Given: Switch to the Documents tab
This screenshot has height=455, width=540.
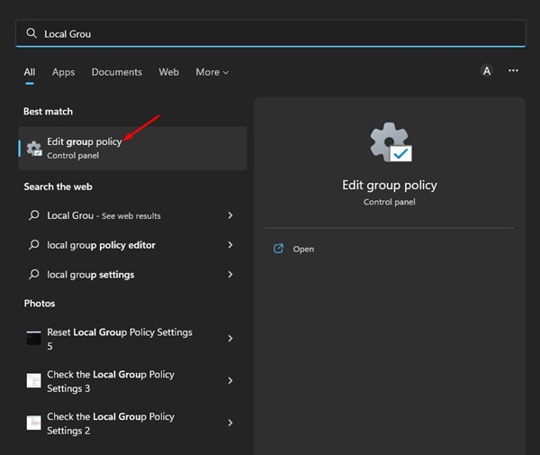Looking at the screenshot, I should [x=116, y=72].
